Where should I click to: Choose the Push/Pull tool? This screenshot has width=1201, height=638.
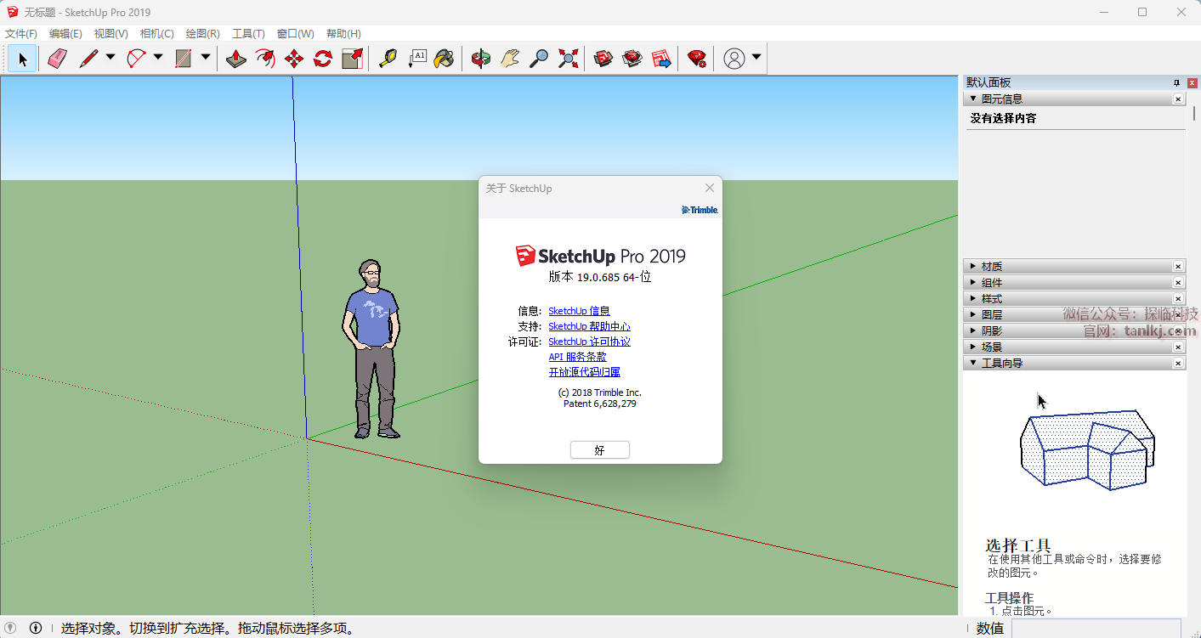point(236,59)
